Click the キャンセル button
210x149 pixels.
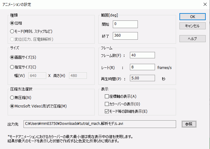tap(192, 26)
